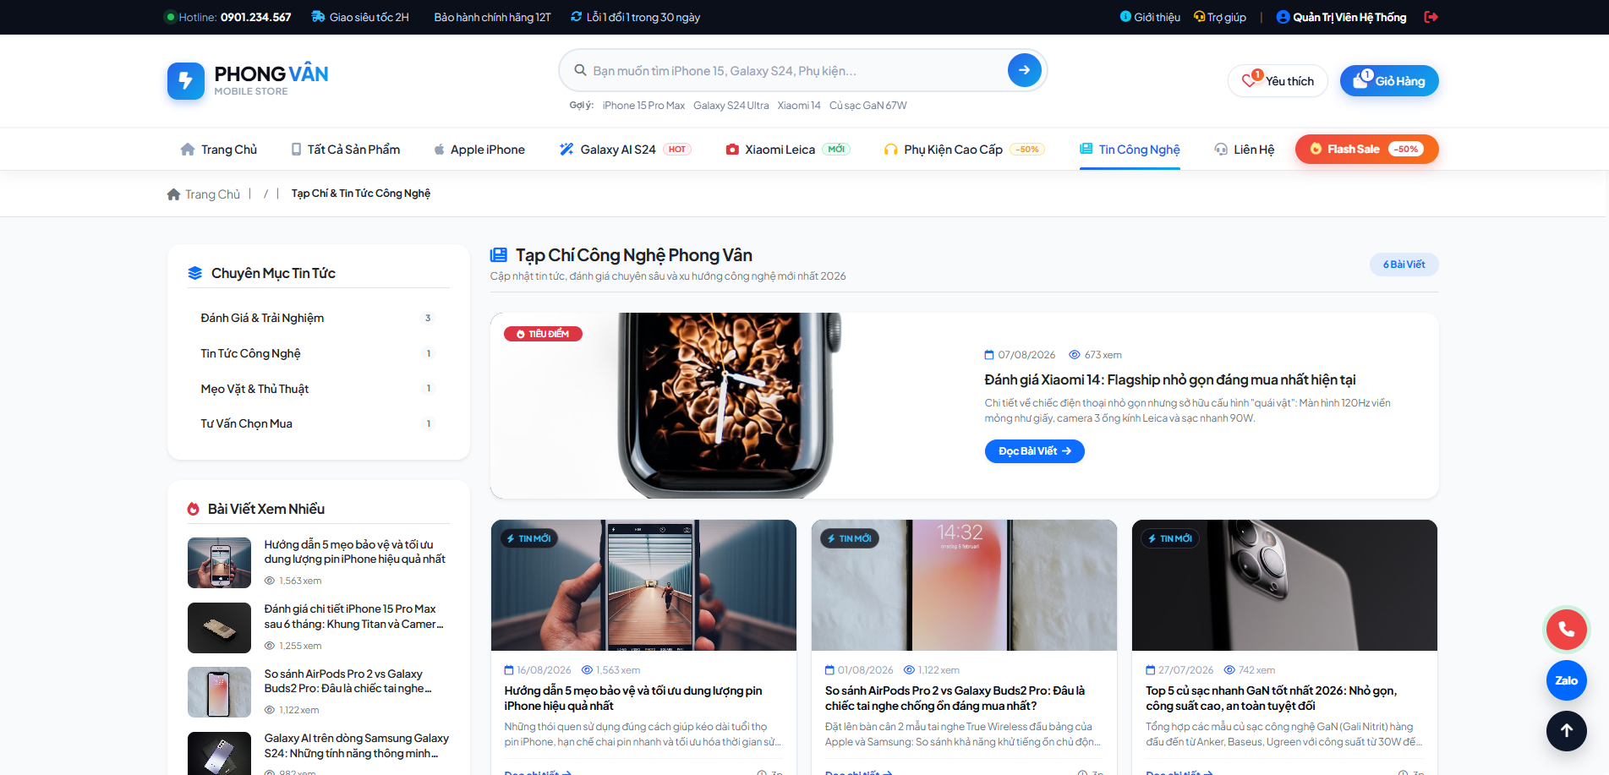Open the Trang Chủ menu item
Viewport: 1609px width, 775px height.
[x=219, y=150]
